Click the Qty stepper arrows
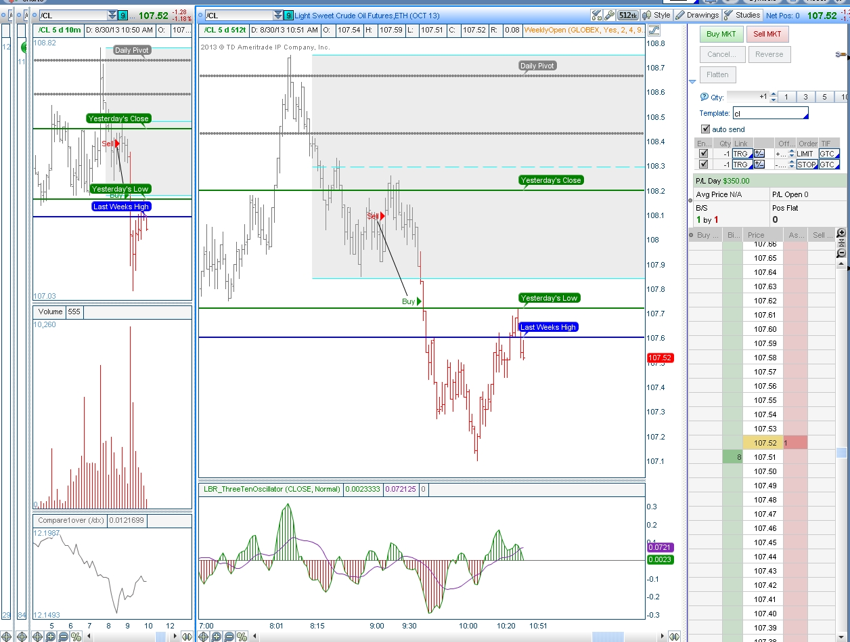This screenshot has width=850, height=642. (x=773, y=97)
